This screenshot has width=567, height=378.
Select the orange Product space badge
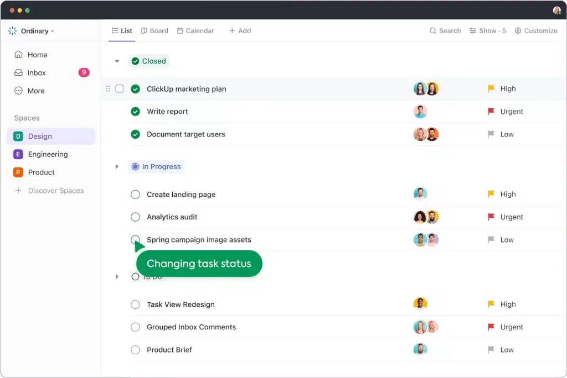click(x=18, y=172)
